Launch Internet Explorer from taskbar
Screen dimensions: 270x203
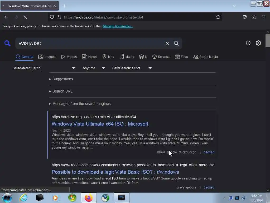(23, 198)
